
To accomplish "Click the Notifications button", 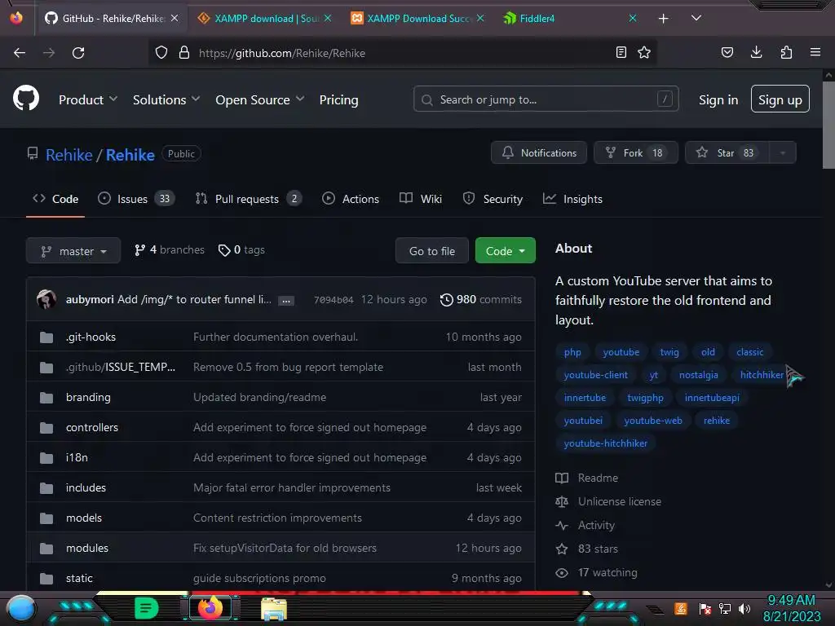I will point(539,152).
